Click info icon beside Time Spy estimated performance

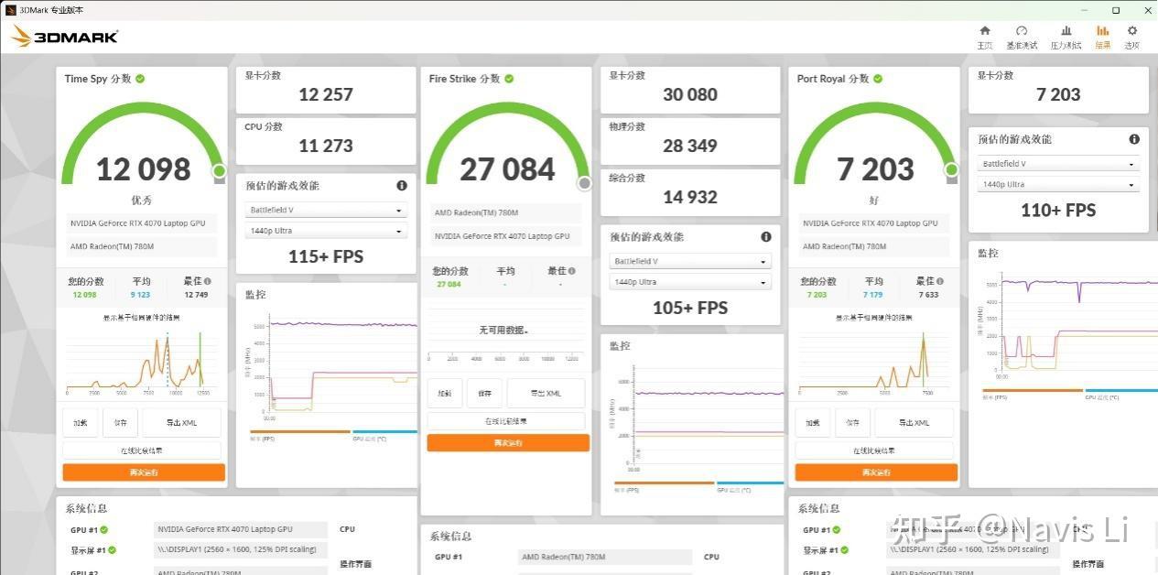point(402,185)
